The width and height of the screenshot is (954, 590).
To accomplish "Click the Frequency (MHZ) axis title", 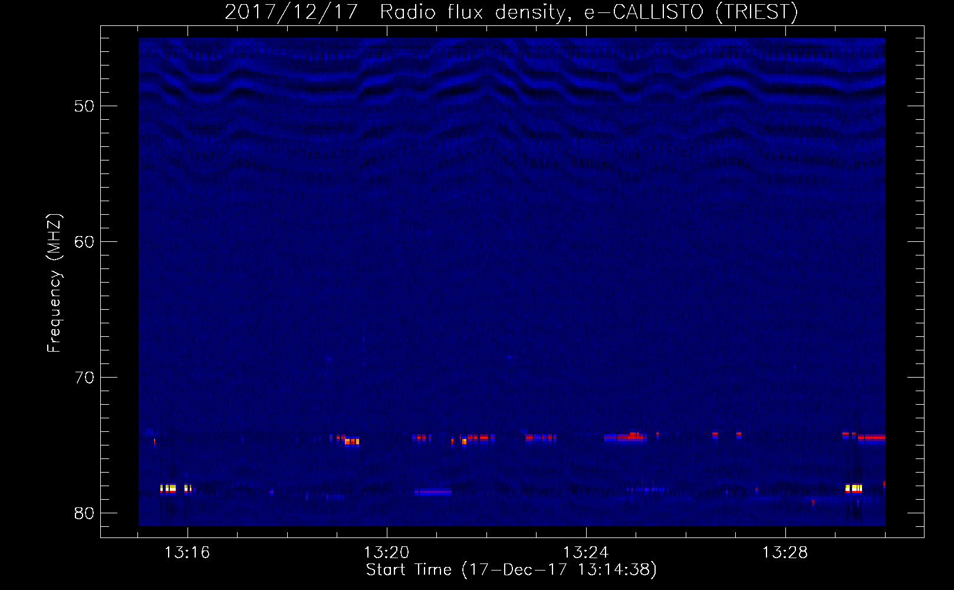I will click(x=54, y=283).
